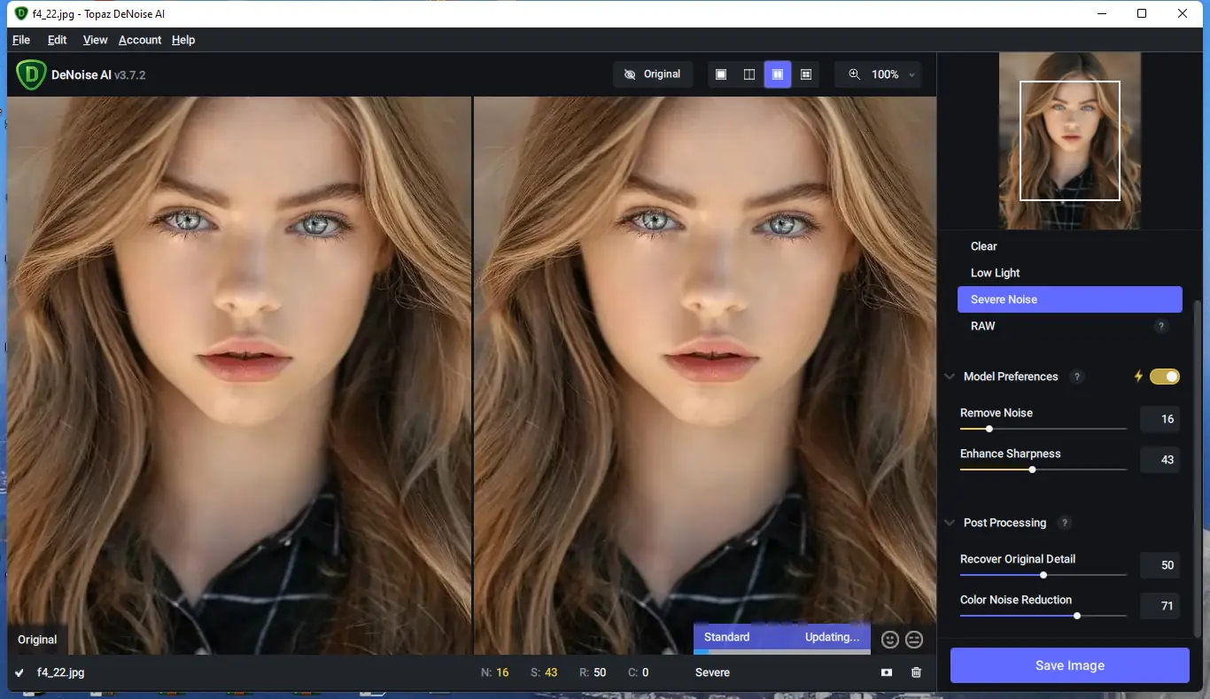Open the four-way comparison view

pos(806,74)
